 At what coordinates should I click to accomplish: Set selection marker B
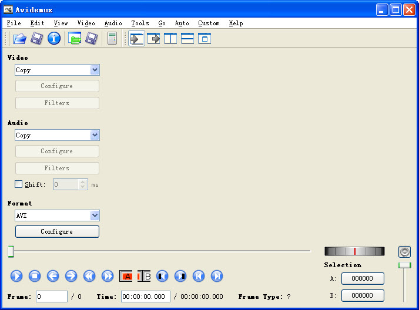coord(145,276)
